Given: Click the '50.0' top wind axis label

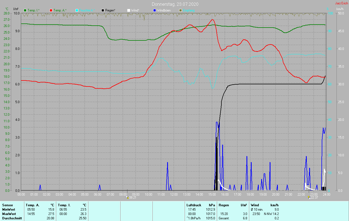Looking at the screenshot, I should [x=341, y=13].
